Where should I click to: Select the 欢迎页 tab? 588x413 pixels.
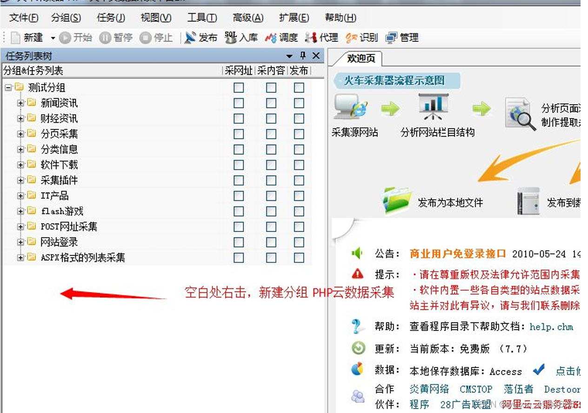pyautogui.click(x=361, y=59)
